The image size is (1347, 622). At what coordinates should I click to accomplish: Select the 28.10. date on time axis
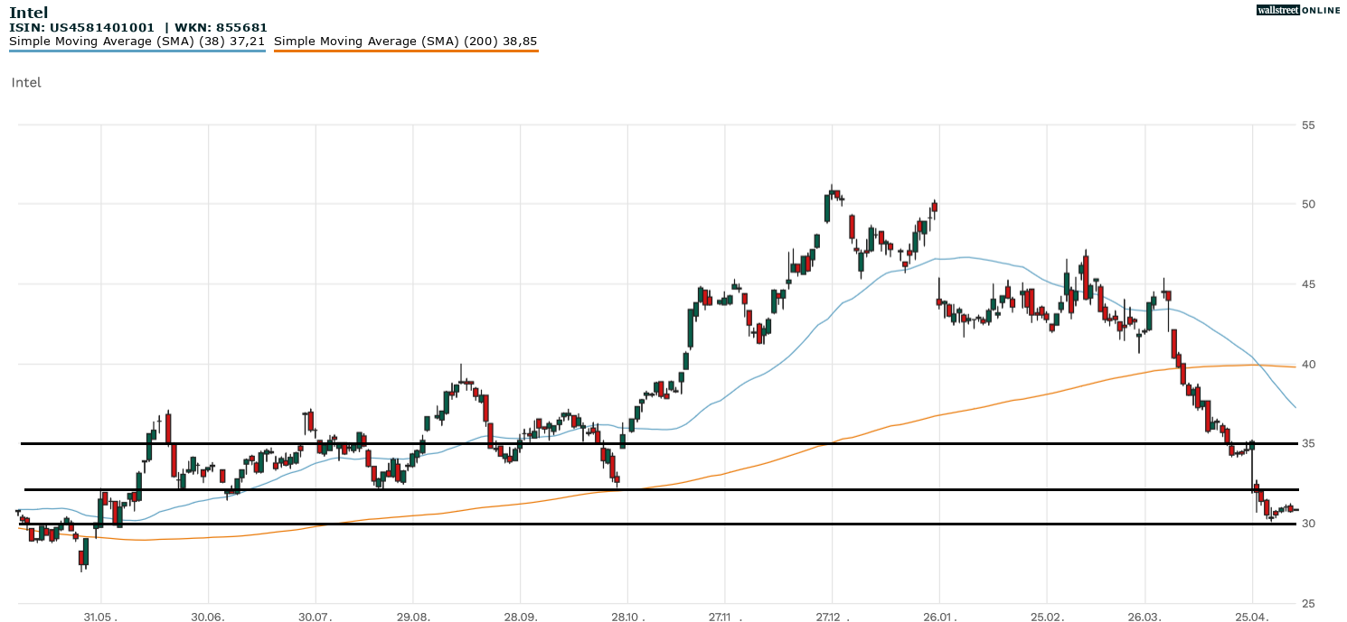click(626, 616)
